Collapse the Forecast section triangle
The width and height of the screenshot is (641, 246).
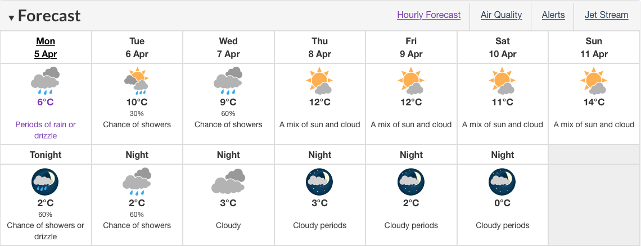[11, 17]
